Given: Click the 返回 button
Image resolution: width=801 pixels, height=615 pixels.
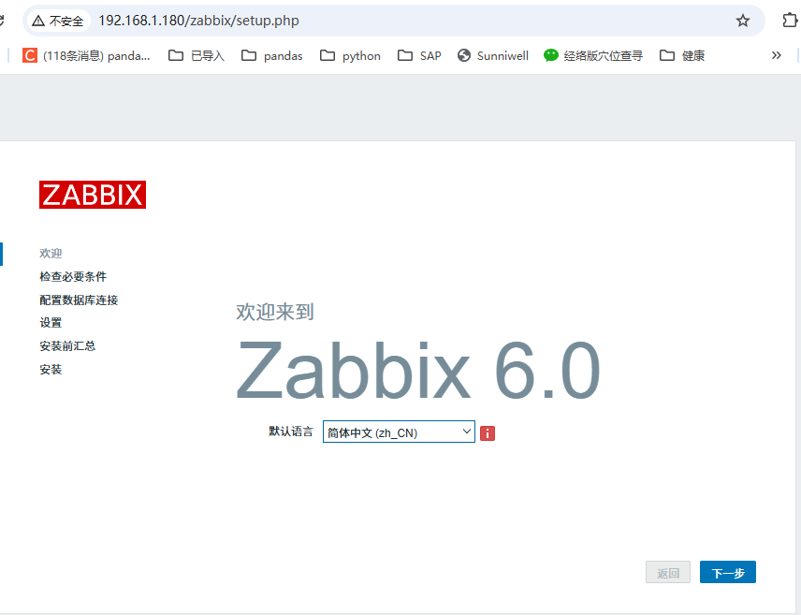Looking at the screenshot, I should (x=668, y=573).
